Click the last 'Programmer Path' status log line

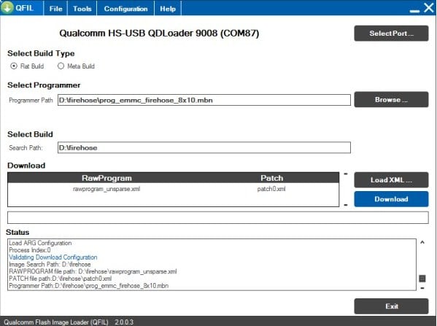point(88,286)
